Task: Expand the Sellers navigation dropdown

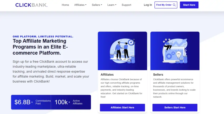Action: (97, 5)
